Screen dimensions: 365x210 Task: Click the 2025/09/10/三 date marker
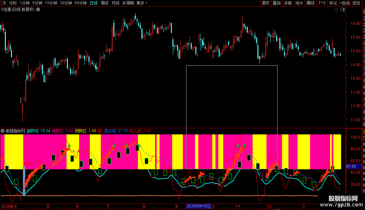click(199, 206)
